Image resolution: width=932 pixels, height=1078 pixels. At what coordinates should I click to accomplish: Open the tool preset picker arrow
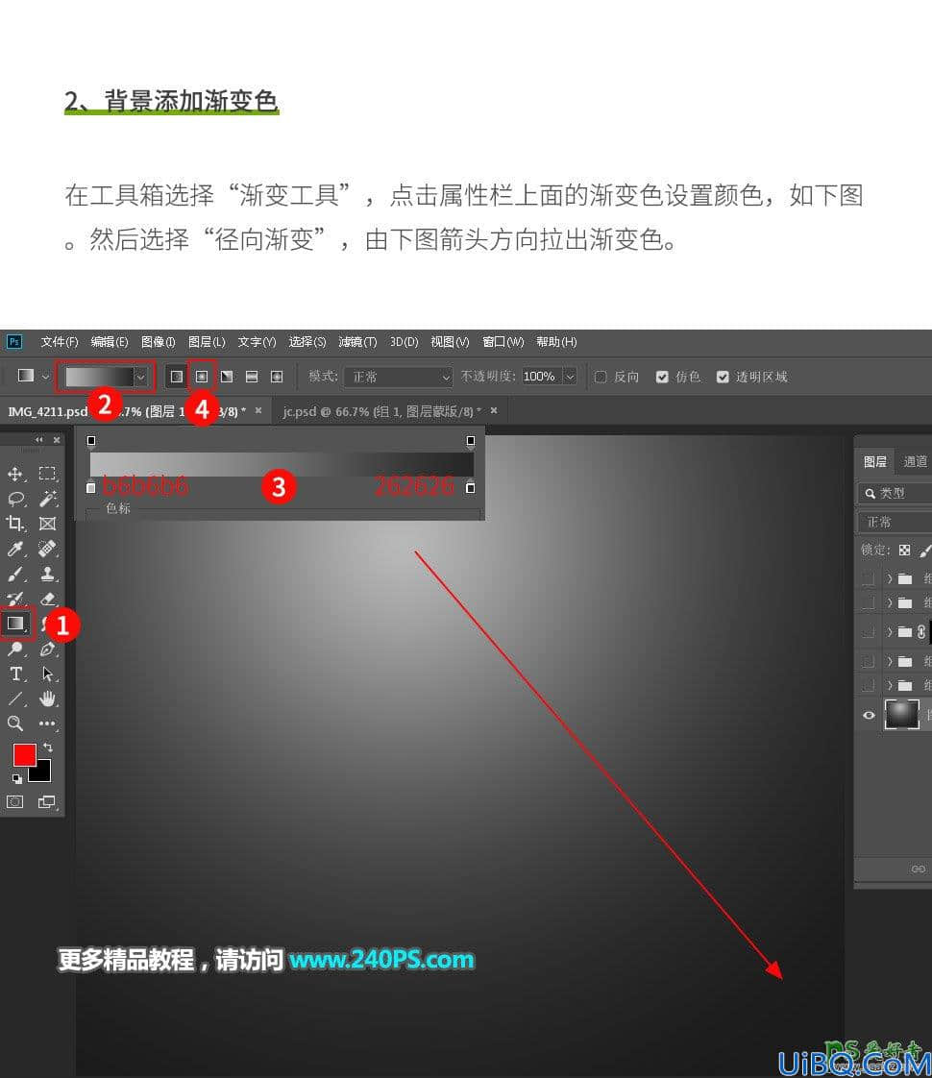pyautogui.click(x=45, y=377)
